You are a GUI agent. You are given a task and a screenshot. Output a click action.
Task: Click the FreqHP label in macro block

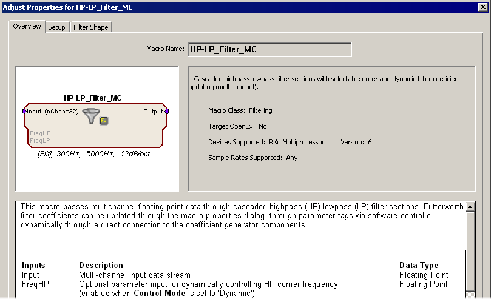tap(40, 133)
